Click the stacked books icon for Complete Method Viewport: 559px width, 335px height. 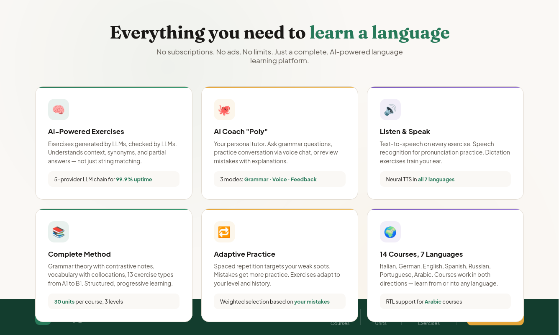tap(58, 232)
